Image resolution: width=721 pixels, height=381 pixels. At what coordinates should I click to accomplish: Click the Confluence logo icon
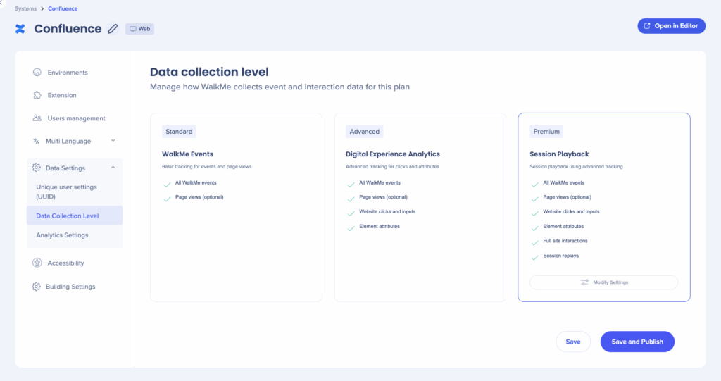(x=20, y=29)
